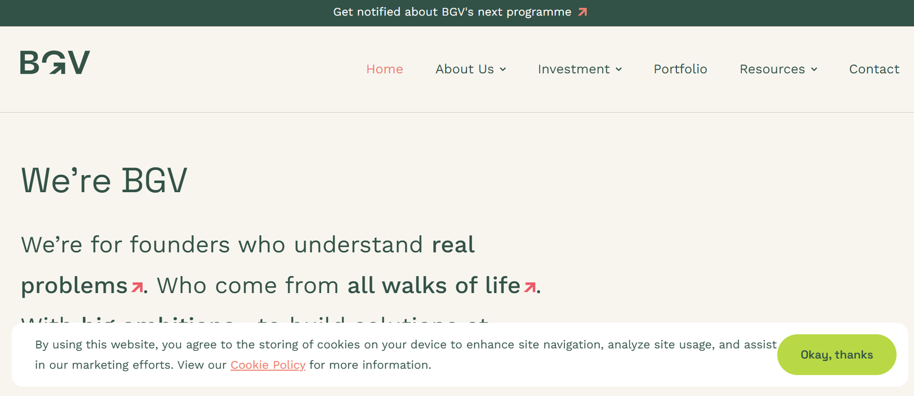
Task: Open the Portfolio page
Action: pos(680,69)
